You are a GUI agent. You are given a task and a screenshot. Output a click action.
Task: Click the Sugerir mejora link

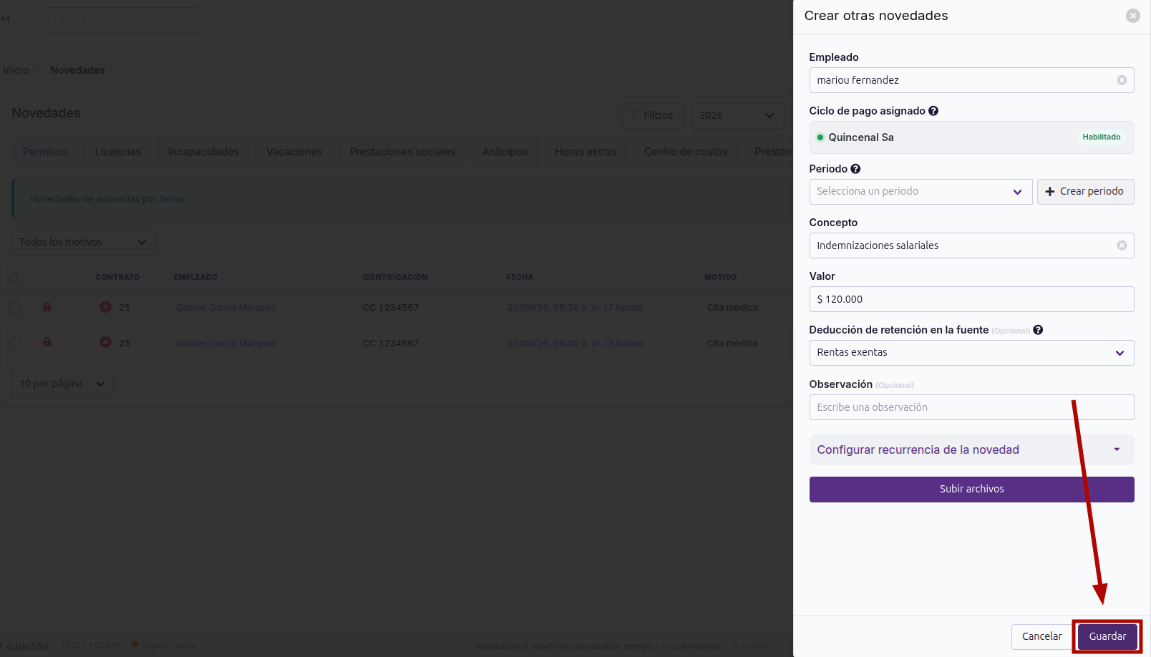[164, 646]
